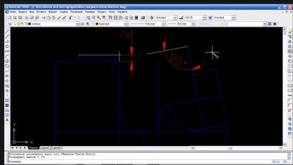Click the Plot (print) icon
This screenshot has height=165, width=293.
pos(27,17)
